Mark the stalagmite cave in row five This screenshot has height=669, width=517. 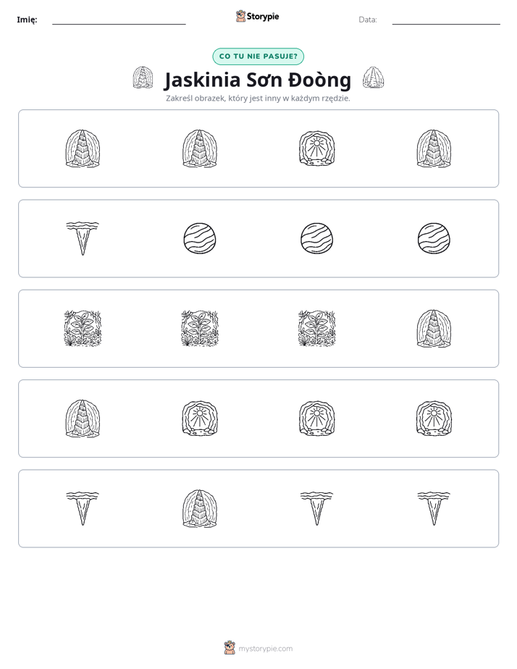[200, 508]
